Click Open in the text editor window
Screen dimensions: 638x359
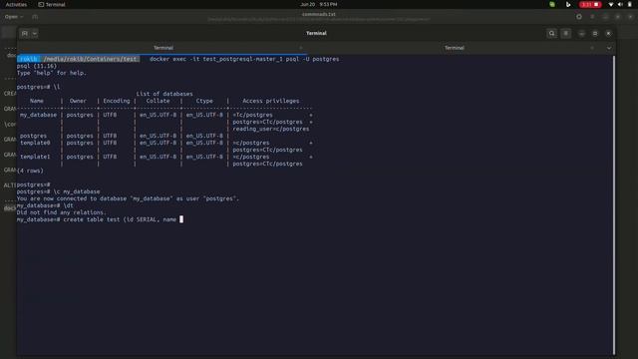11,17
